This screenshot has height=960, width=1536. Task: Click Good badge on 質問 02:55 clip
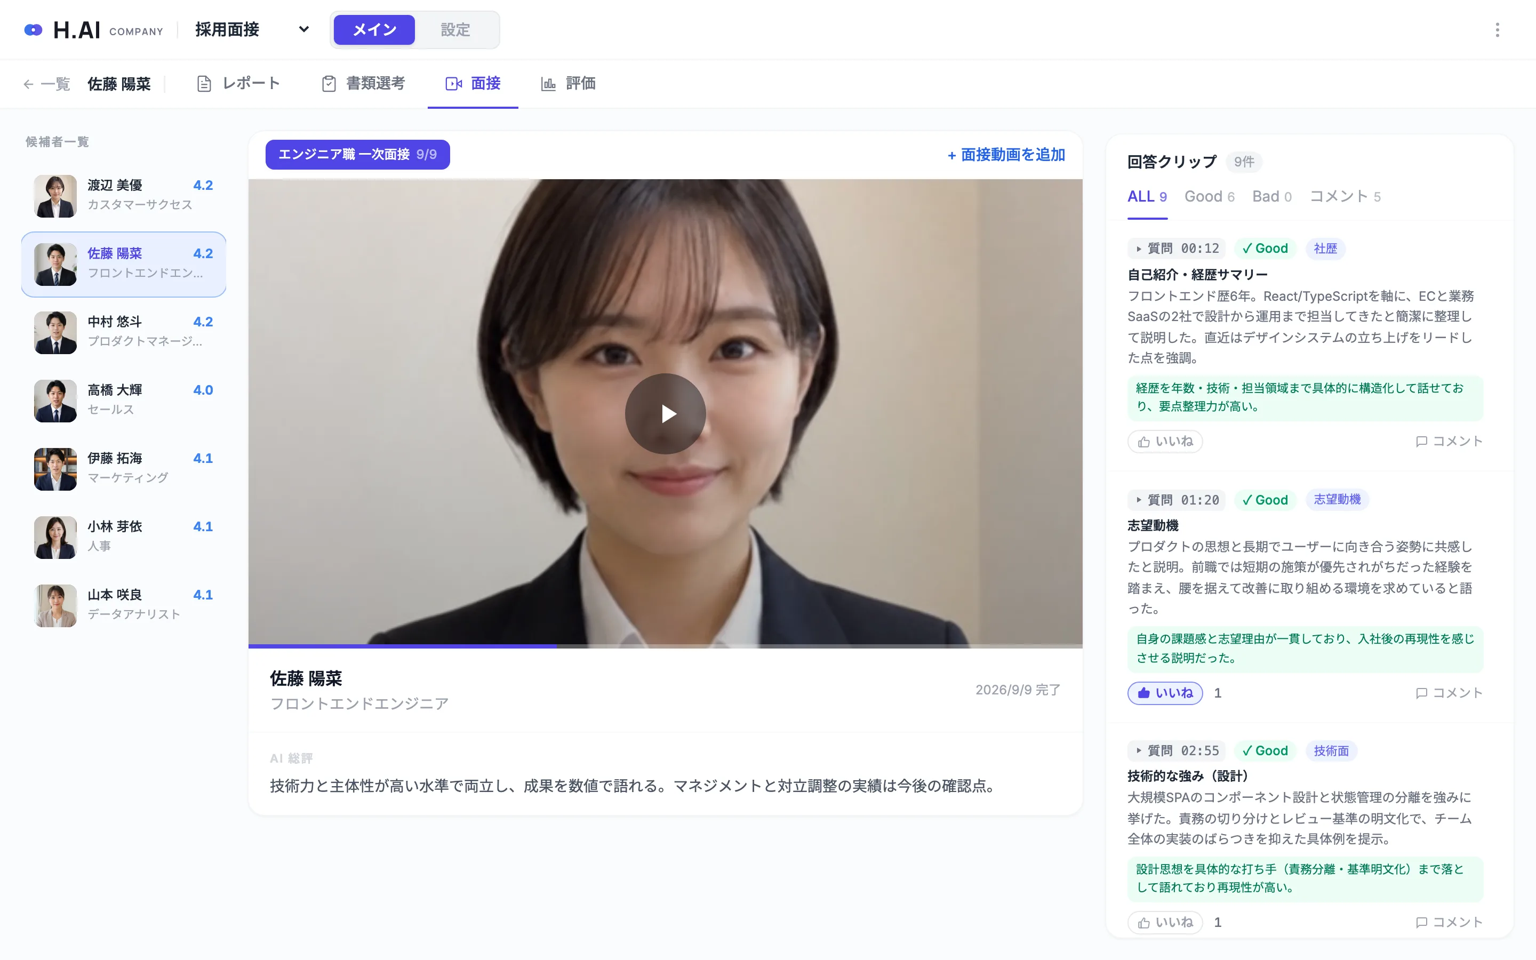1265,750
